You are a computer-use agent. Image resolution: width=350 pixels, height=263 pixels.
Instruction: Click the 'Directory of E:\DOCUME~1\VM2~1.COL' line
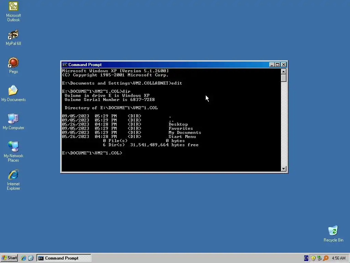point(111,108)
